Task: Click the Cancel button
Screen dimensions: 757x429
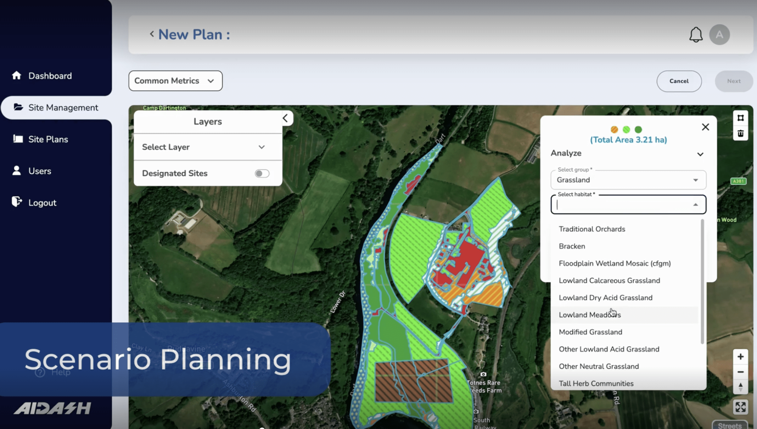Action: tap(679, 81)
